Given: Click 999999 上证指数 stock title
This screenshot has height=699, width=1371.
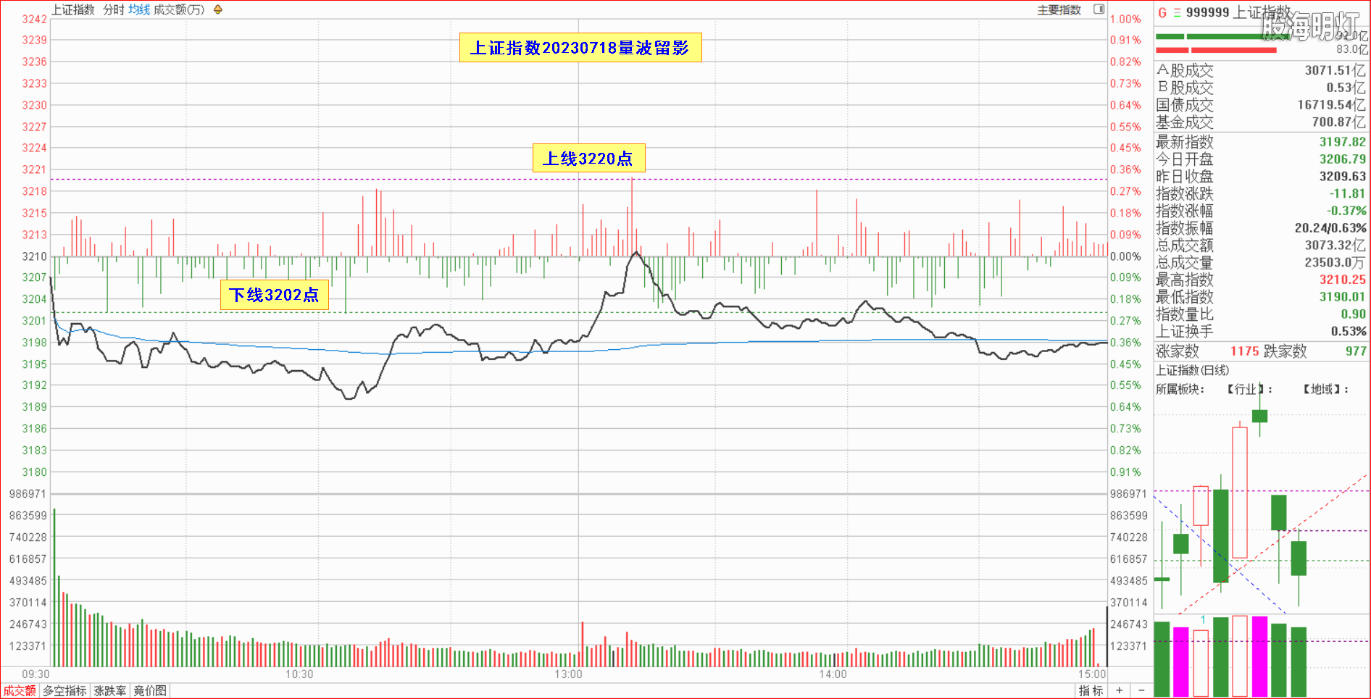Looking at the screenshot, I should 1238,12.
